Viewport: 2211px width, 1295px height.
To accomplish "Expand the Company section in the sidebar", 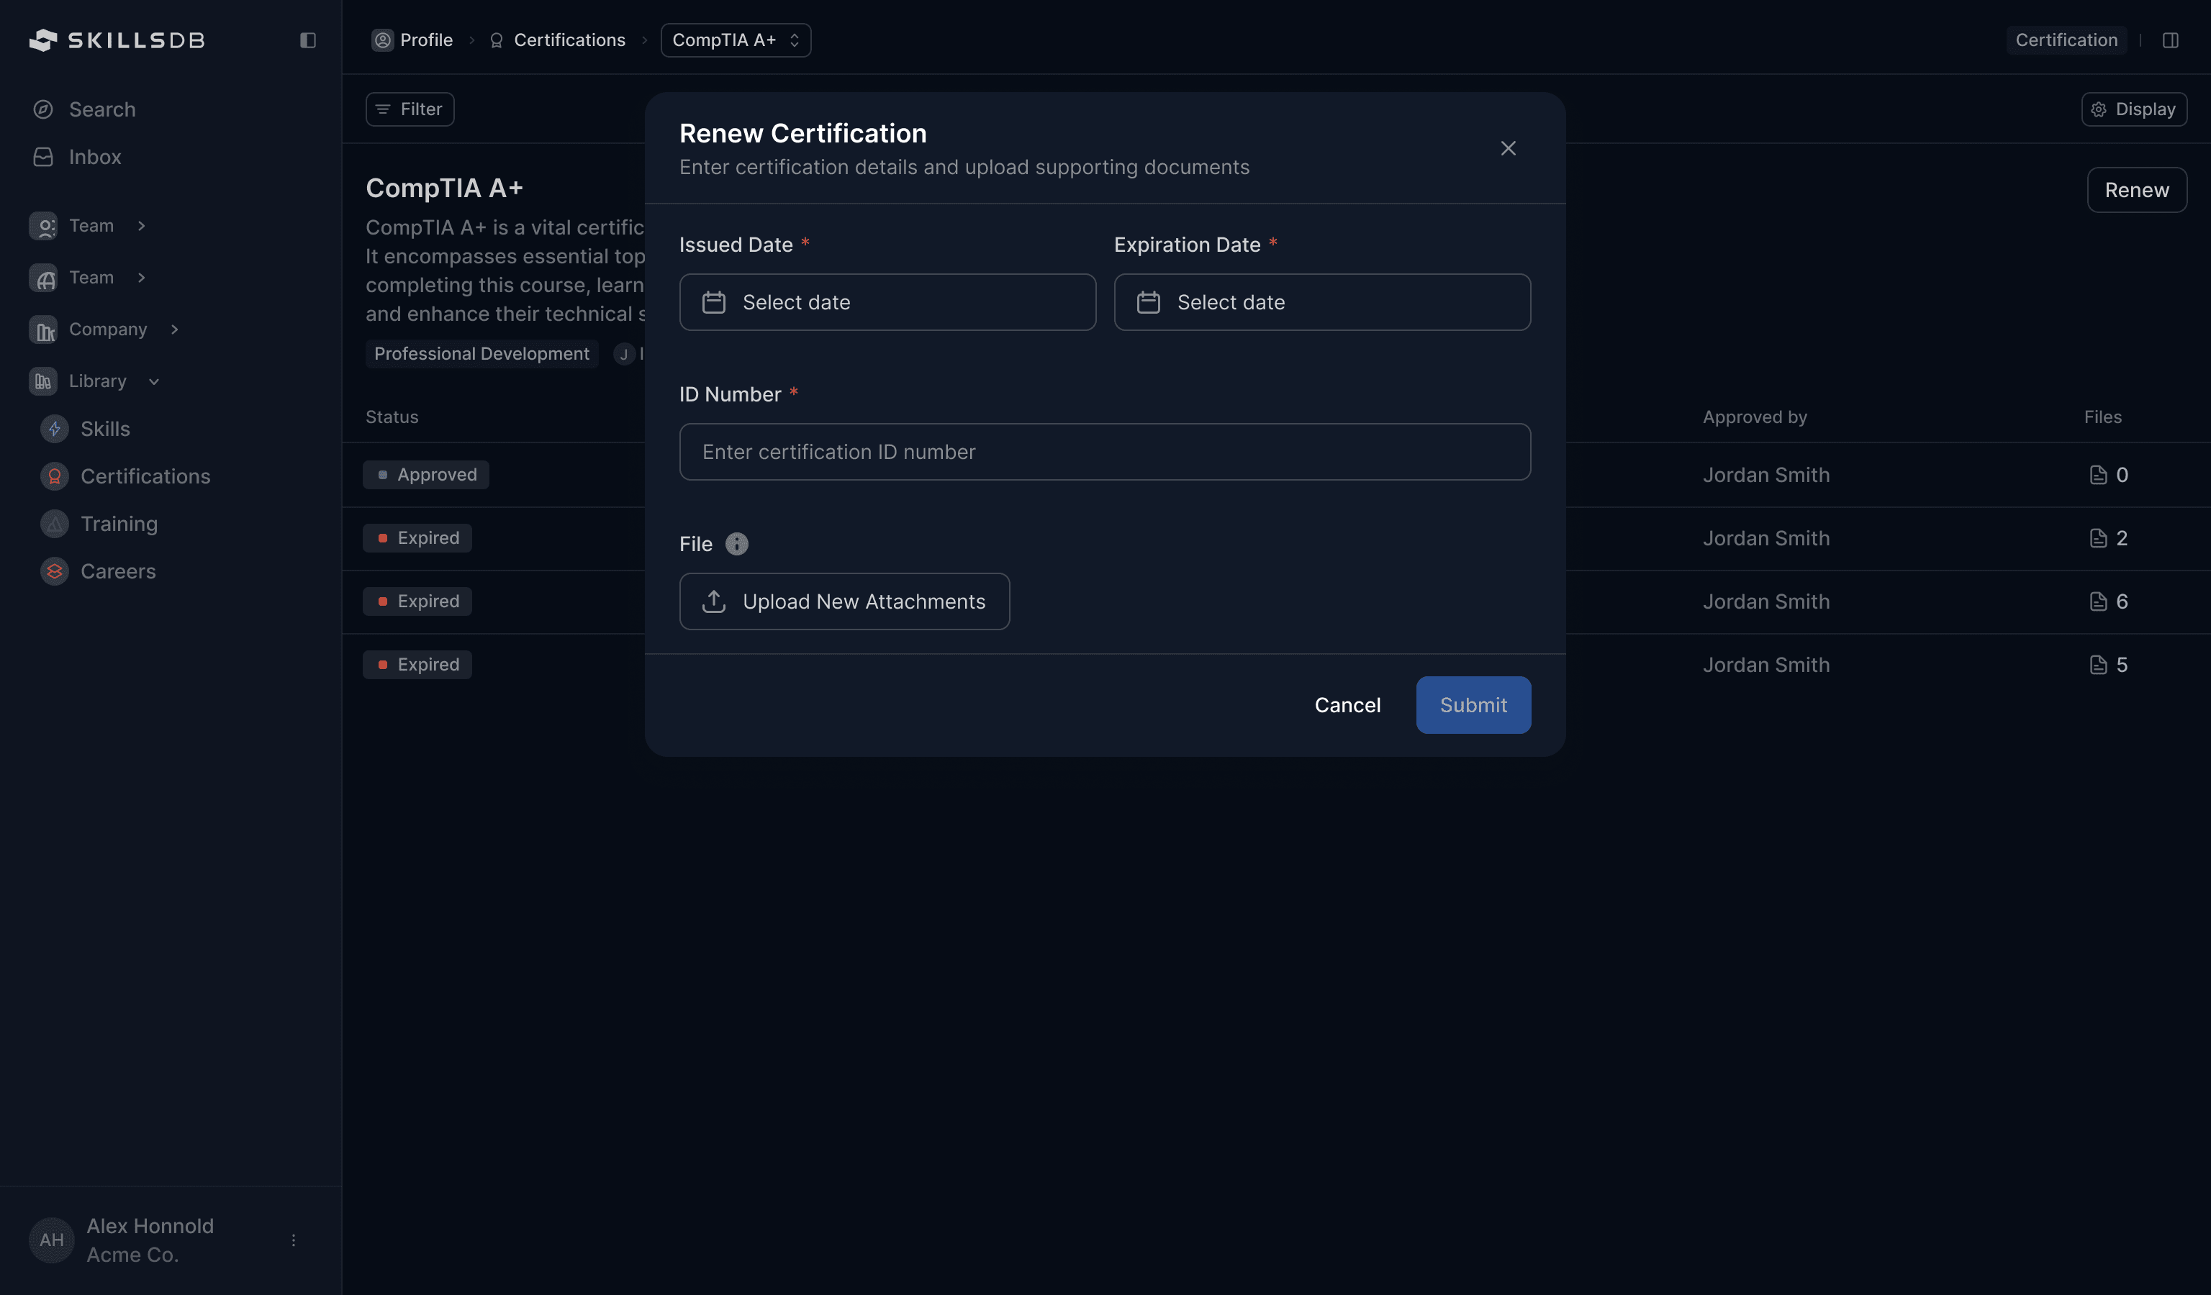I will (x=176, y=329).
